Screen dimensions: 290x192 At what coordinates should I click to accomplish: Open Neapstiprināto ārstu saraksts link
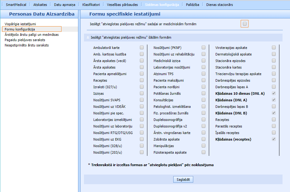(x=27, y=45)
